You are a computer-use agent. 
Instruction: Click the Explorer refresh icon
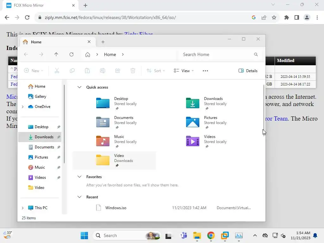[72, 54]
